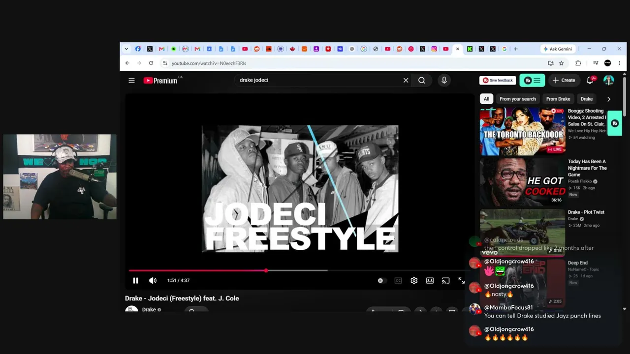Clear the search box text

tap(406, 80)
